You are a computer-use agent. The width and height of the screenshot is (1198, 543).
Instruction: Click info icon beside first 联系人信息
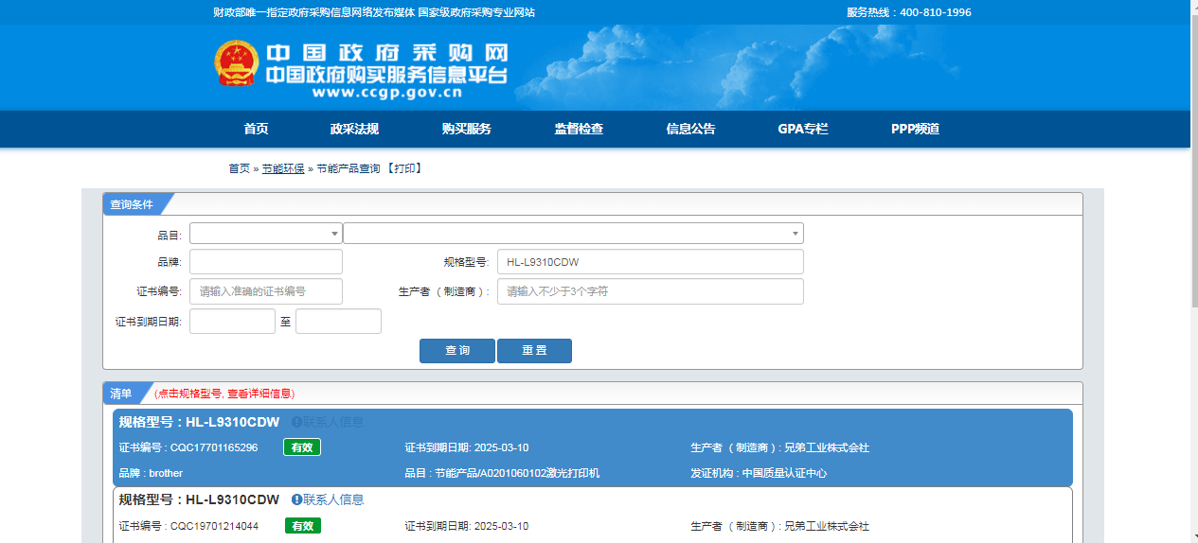point(296,422)
